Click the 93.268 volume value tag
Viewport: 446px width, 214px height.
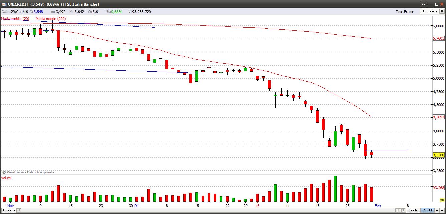click(x=438, y=188)
